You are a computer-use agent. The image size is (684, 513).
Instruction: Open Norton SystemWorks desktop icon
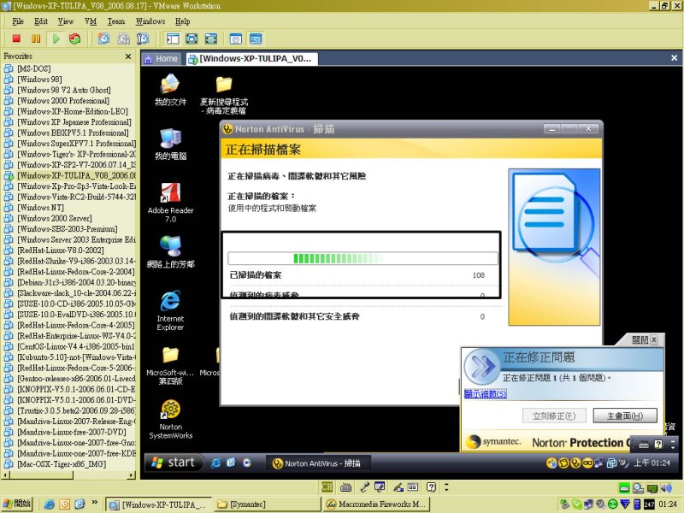coord(170,419)
